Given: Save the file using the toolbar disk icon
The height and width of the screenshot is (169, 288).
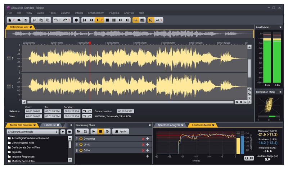Looking at the screenshot, I should 26,20.
